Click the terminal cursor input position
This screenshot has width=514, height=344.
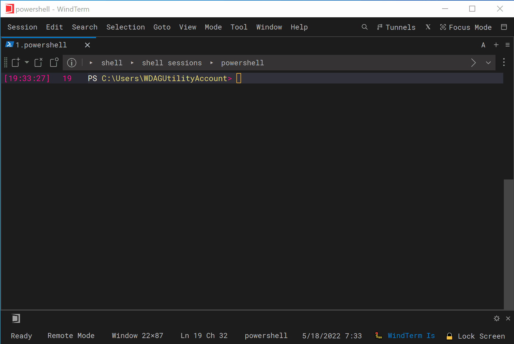coord(239,78)
